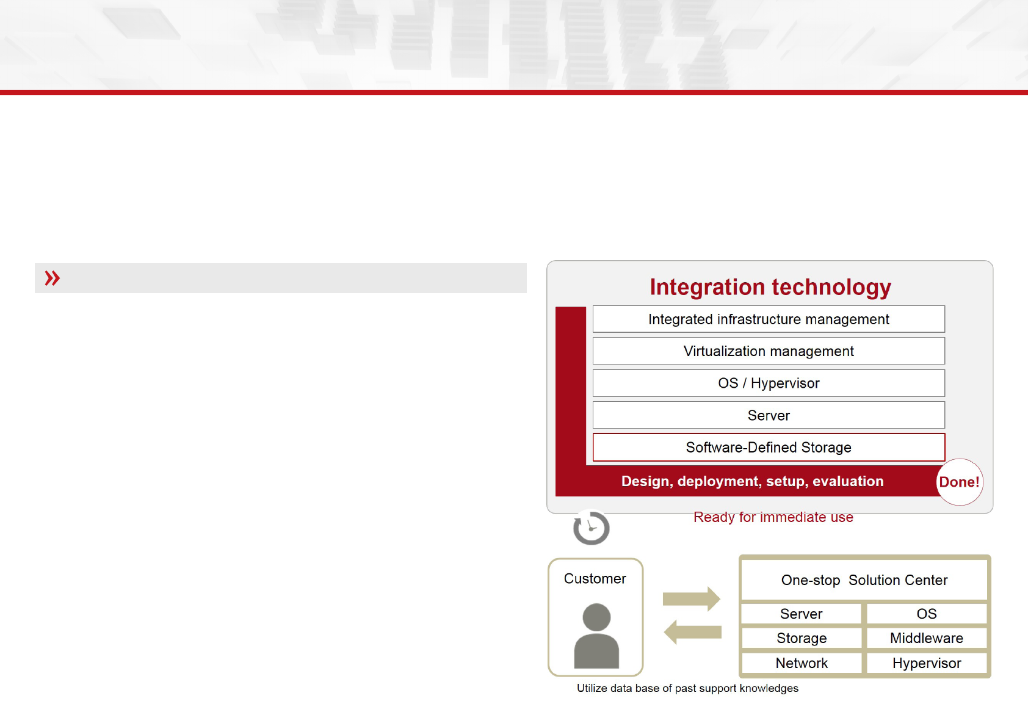Select Server box in Integration technology
Screen dimensions: 1028x701
tap(769, 415)
